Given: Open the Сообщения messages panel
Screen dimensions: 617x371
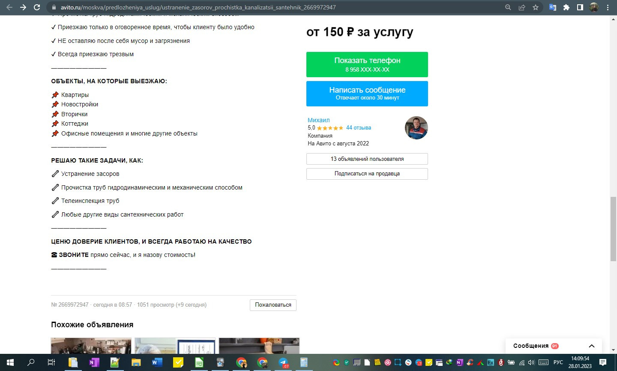Looking at the screenshot, I should [x=554, y=346].
